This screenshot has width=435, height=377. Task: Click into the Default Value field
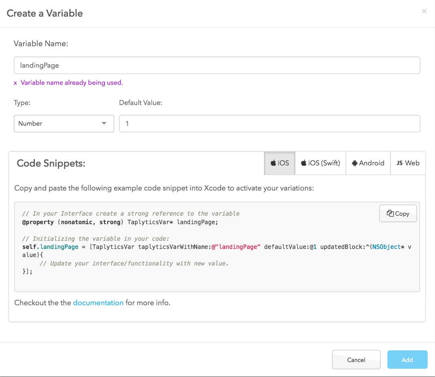point(269,124)
